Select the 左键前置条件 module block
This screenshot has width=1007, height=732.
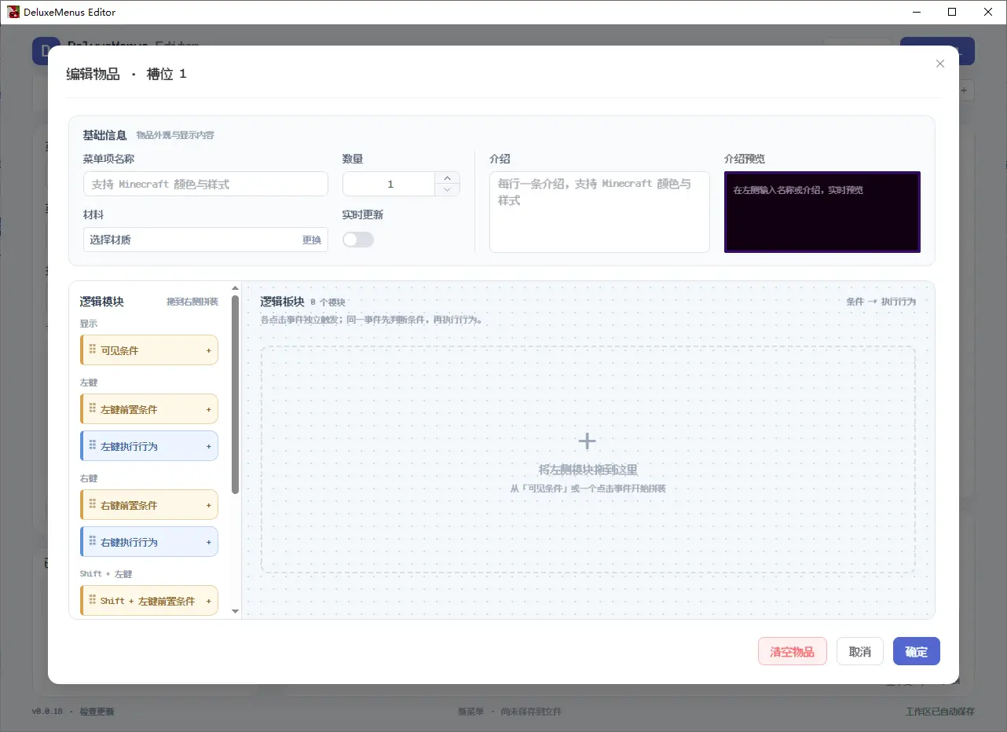point(149,409)
